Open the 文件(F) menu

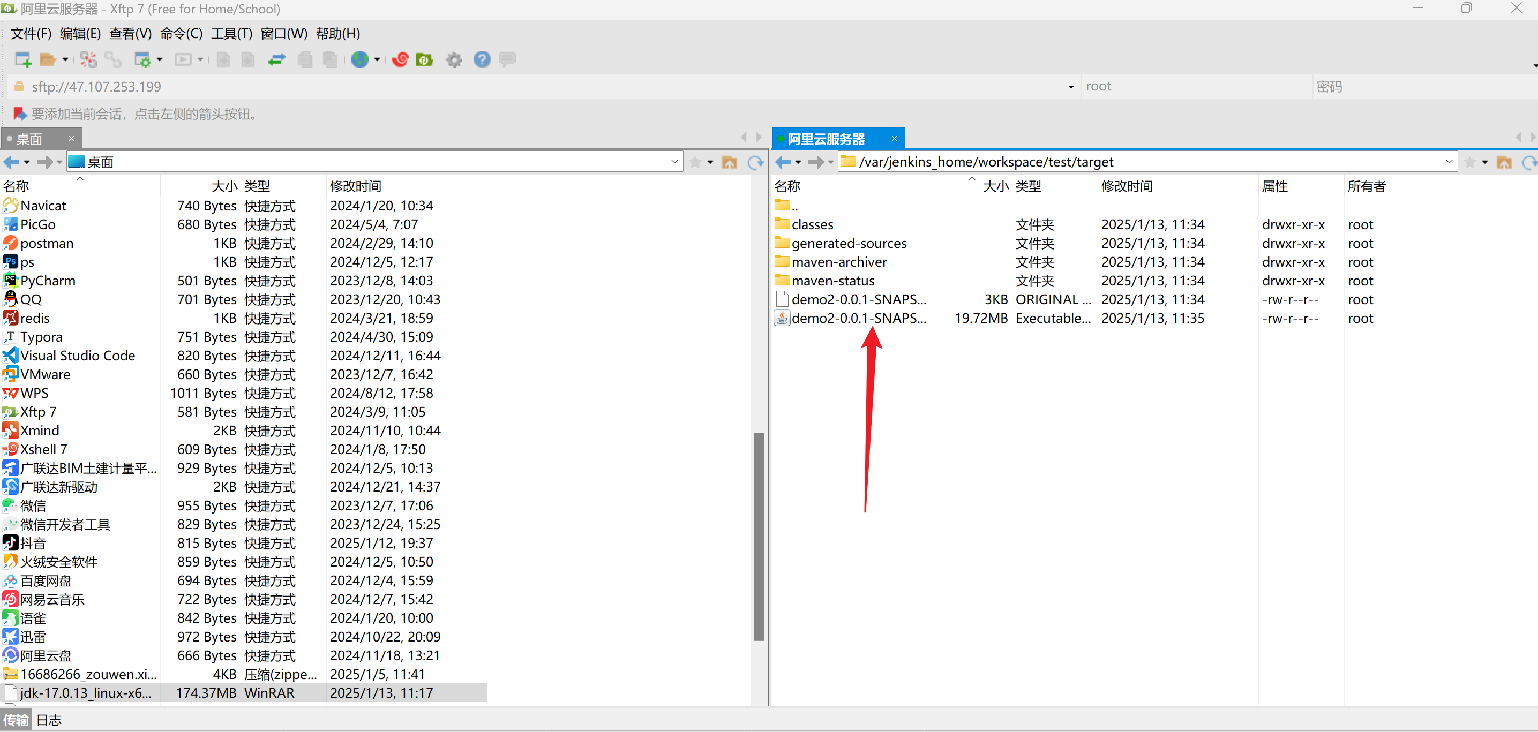click(31, 33)
